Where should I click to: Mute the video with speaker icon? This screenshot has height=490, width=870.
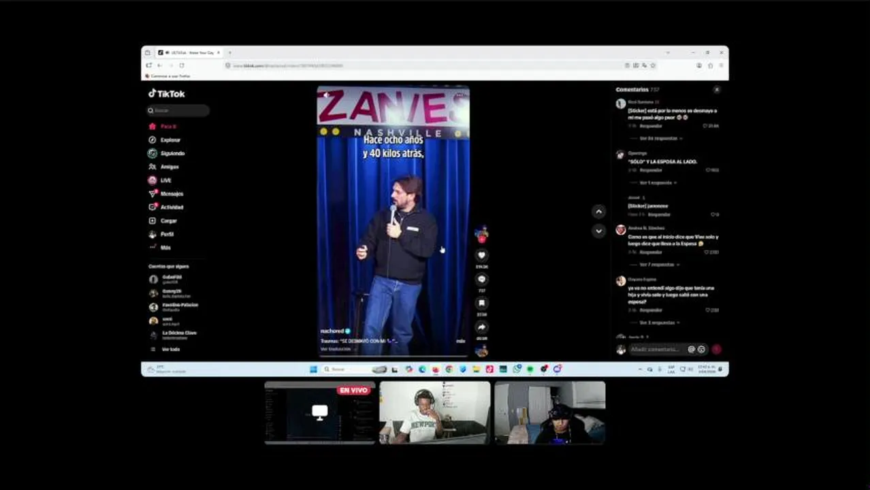(326, 95)
